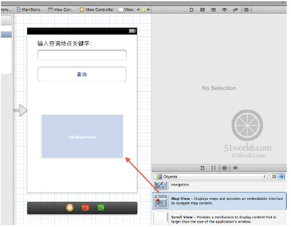Open MainStory... jump bar segment
The height and width of the screenshot is (227, 291).
tap(31, 10)
